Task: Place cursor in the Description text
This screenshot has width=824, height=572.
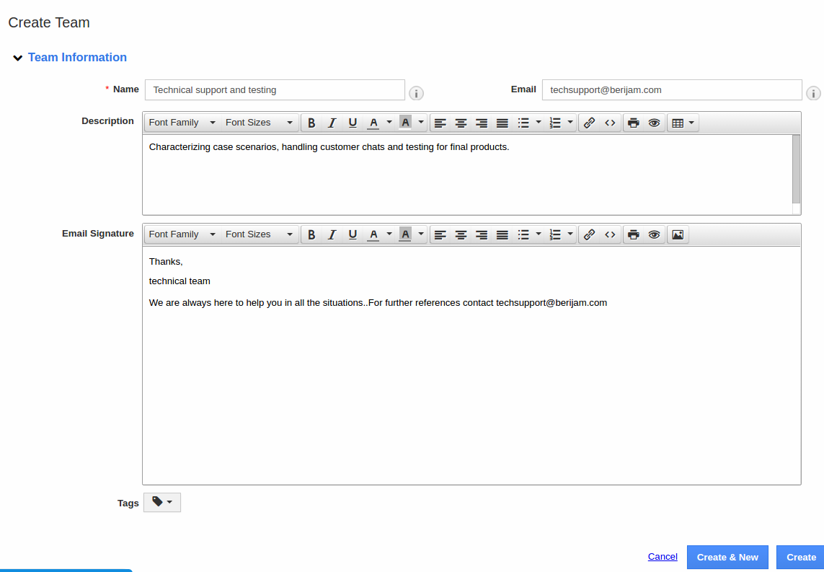Action: 329,147
